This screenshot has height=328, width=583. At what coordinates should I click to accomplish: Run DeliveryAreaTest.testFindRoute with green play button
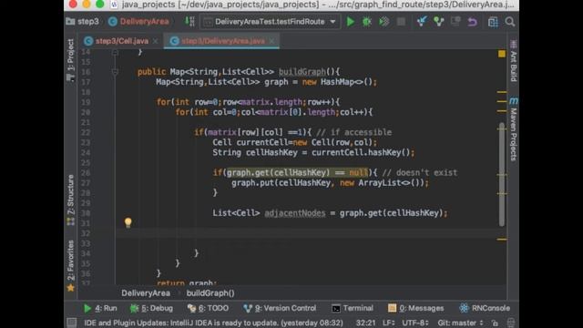(x=350, y=22)
